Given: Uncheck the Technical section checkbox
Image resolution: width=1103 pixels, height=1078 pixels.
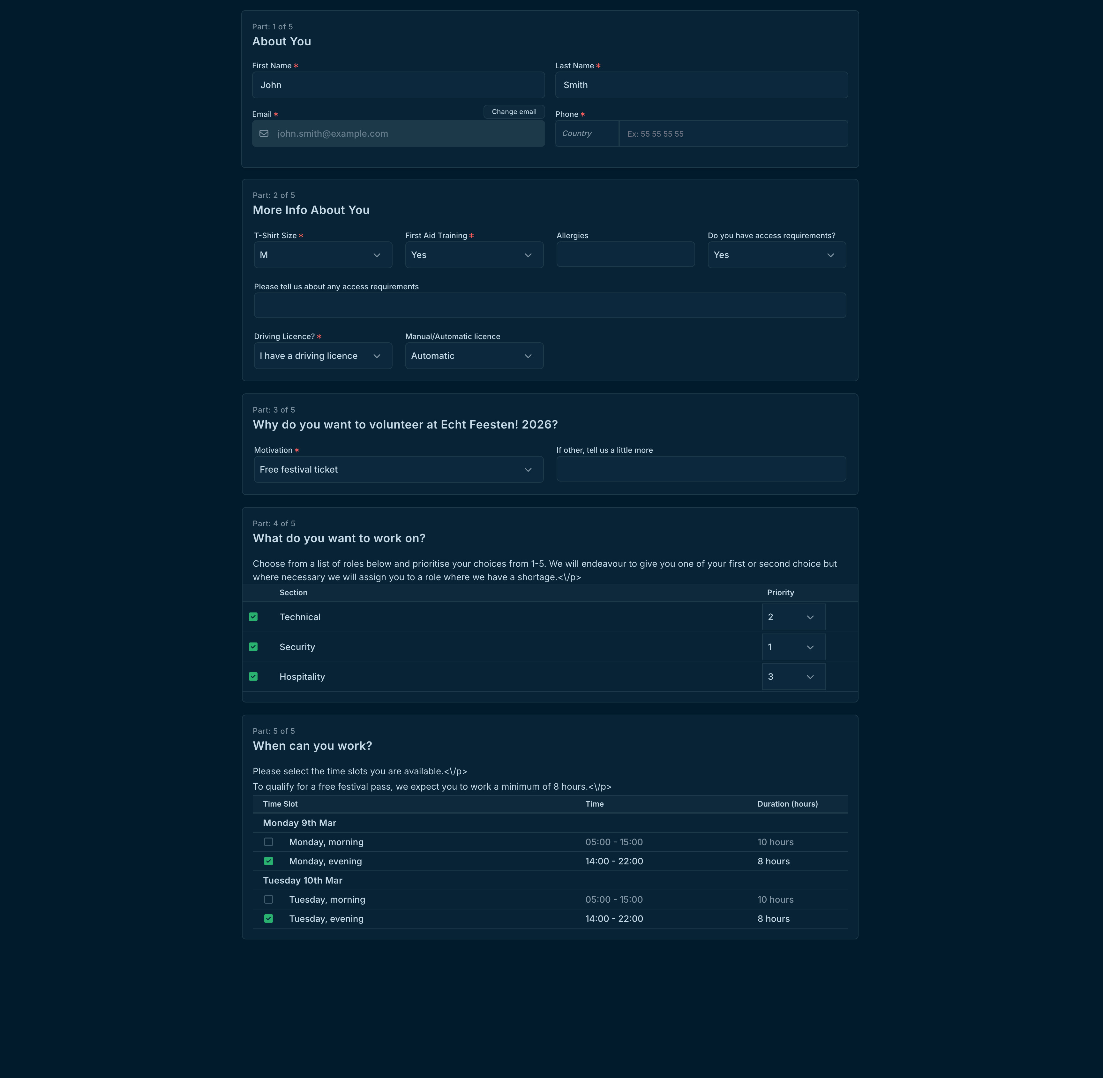Looking at the screenshot, I should (x=253, y=617).
